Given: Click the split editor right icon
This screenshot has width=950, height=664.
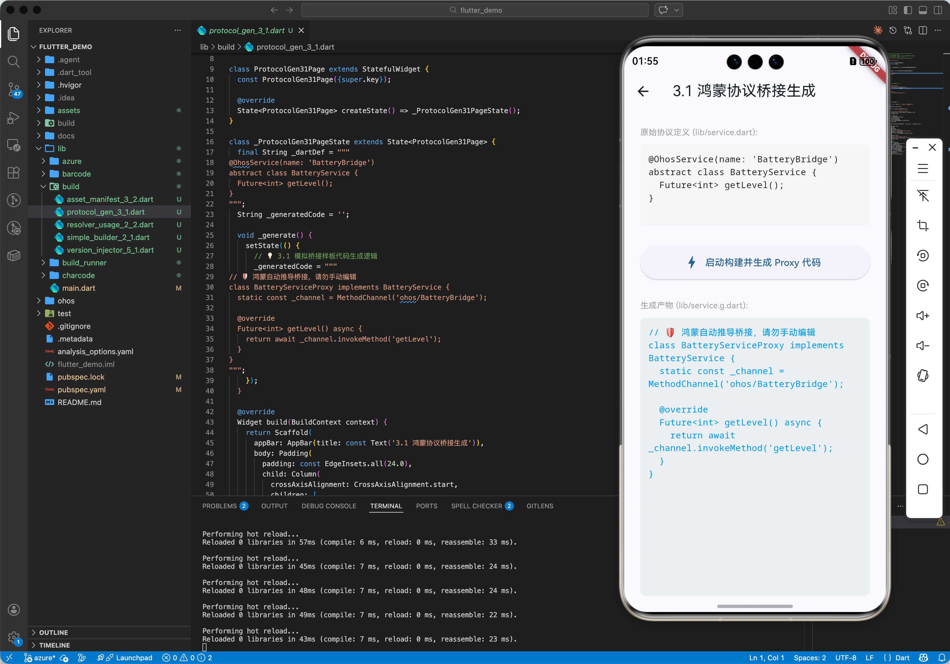Looking at the screenshot, I should [923, 30].
